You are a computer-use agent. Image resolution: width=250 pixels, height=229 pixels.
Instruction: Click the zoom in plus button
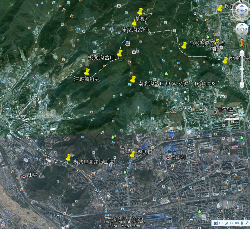[242, 53]
